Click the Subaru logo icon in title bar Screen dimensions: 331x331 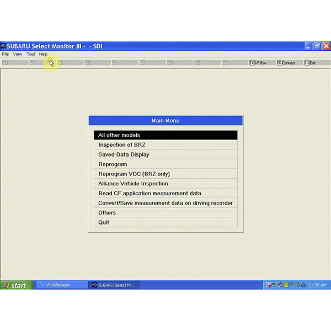click(3, 46)
